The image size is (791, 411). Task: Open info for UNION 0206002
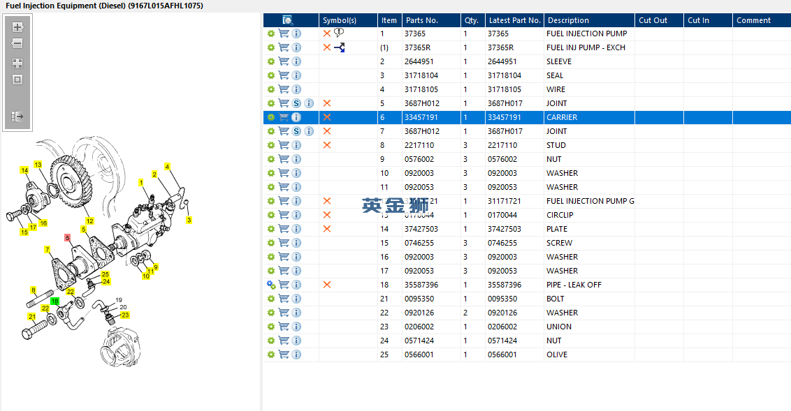pyautogui.click(x=296, y=327)
